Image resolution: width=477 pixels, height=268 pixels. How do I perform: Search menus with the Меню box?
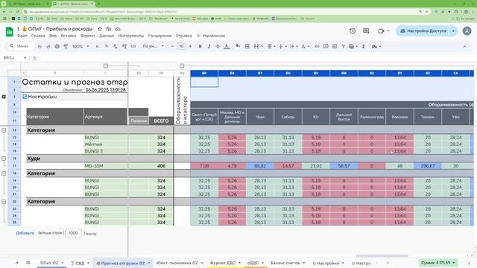point(19,46)
